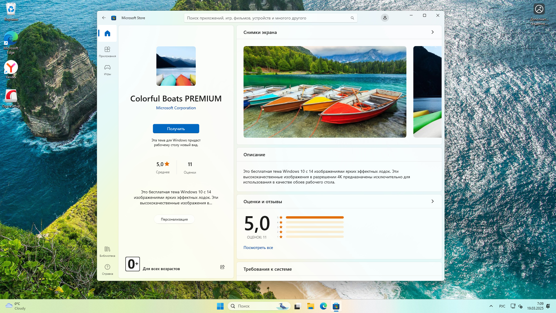Open user account profile icon
556x313 pixels.
(x=385, y=18)
